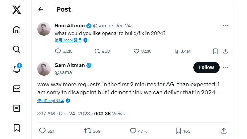This screenshot has width=247, height=139.
Task: Open the Search explore icon
Action: point(16,49)
